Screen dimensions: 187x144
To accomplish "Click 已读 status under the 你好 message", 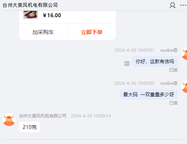I will [173, 70].
